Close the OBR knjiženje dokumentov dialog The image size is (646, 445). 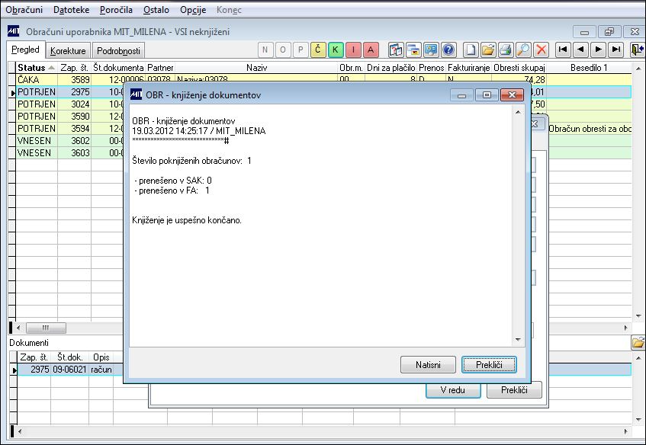(x=512, y=95)
